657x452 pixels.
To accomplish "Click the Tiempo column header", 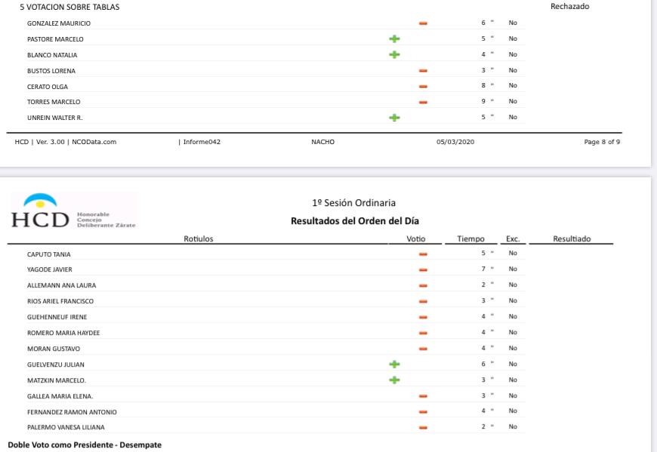I will click(471, 239).
